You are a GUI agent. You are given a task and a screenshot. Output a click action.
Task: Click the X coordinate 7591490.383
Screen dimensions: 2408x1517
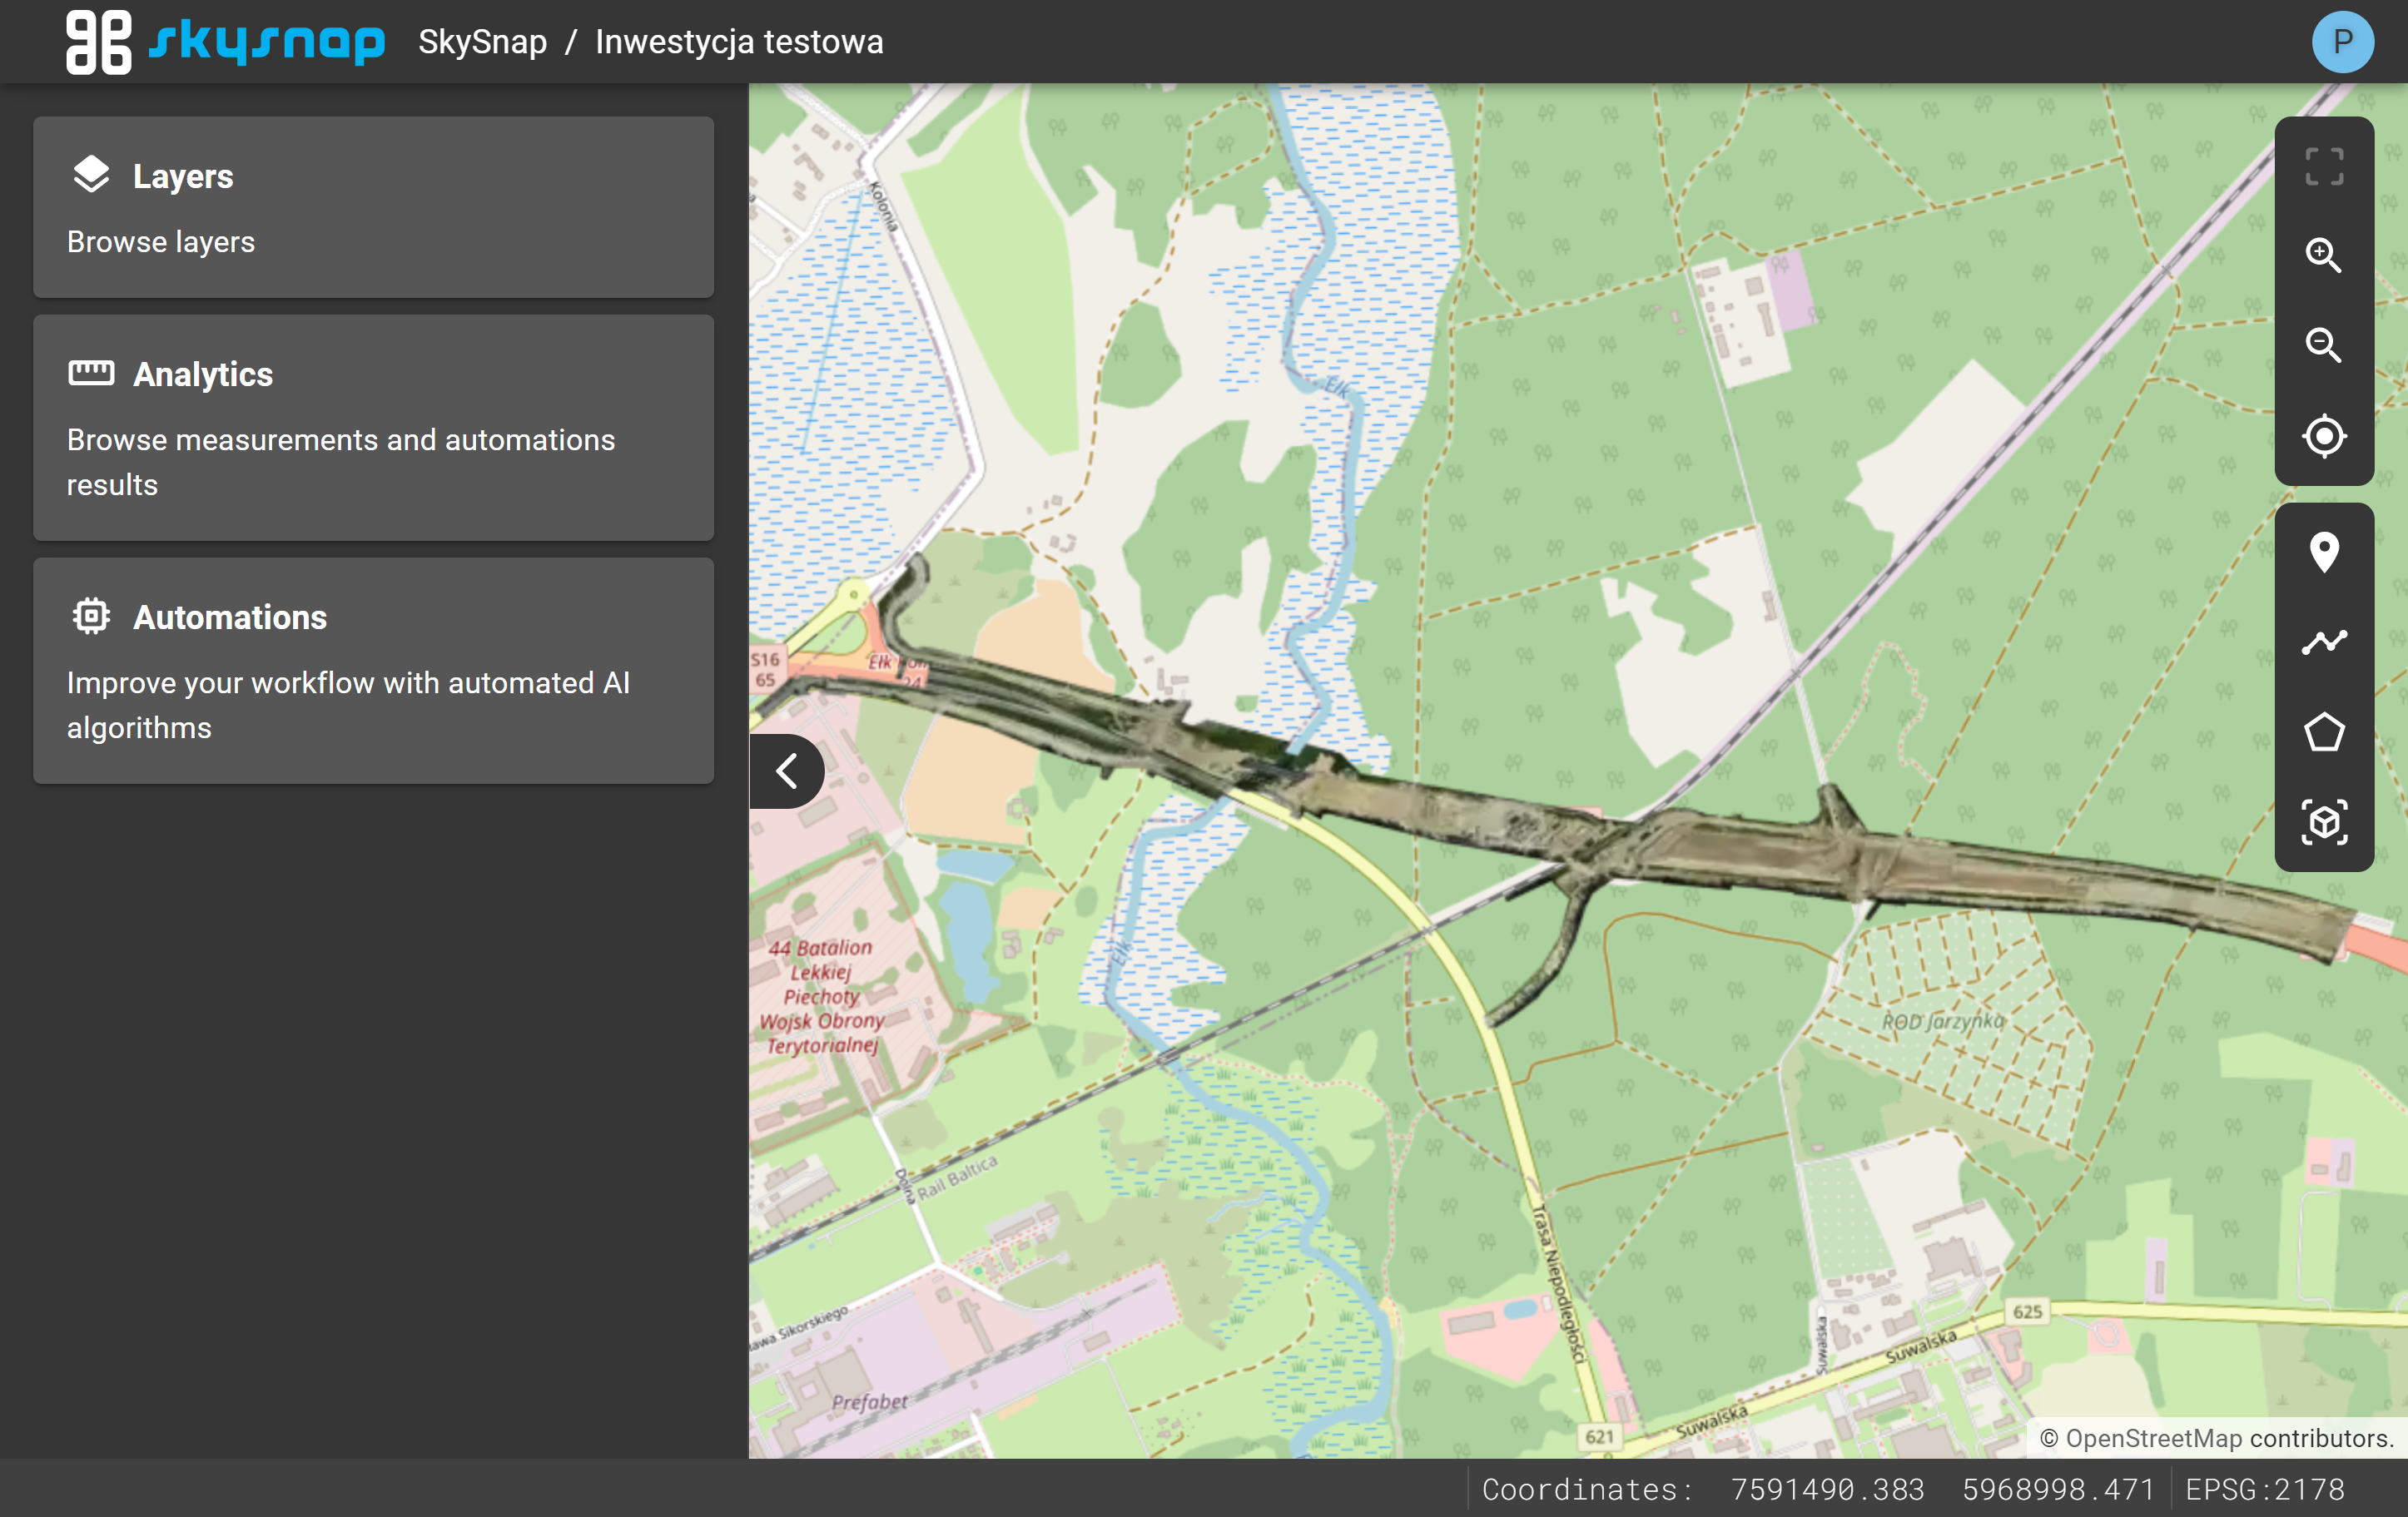click(1826, 1489)
